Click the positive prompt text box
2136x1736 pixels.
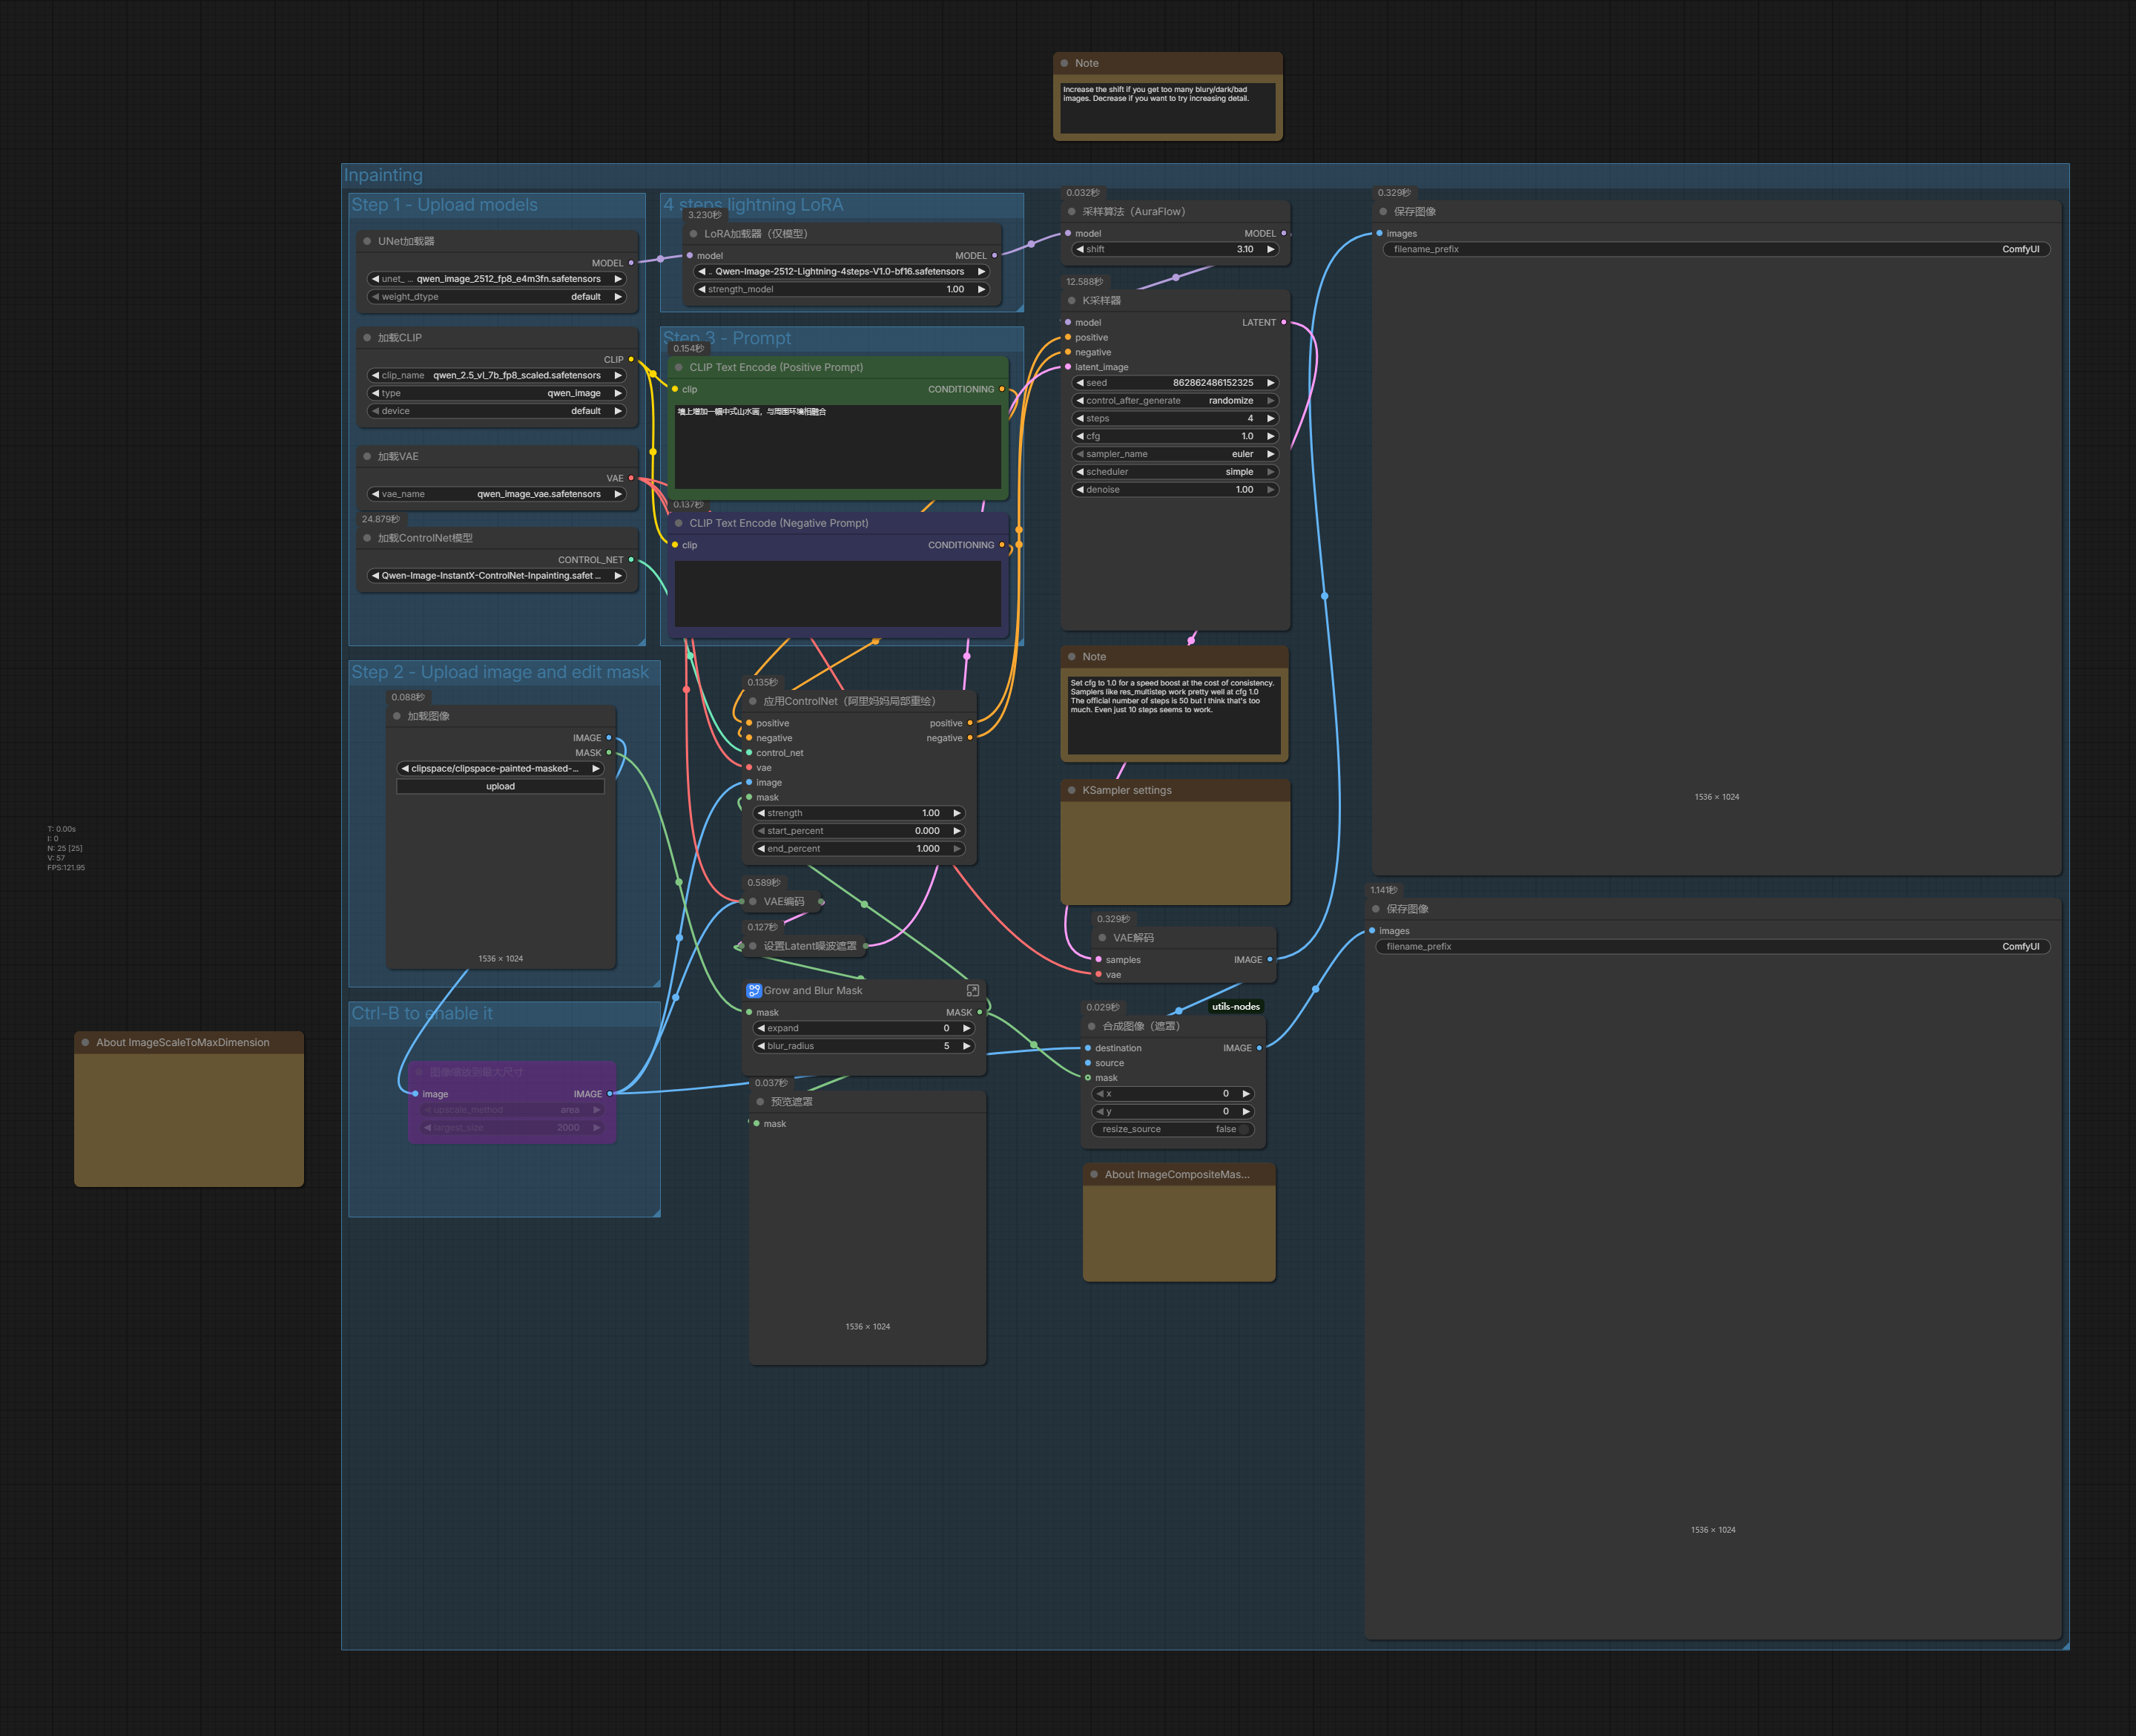[837, 446]
